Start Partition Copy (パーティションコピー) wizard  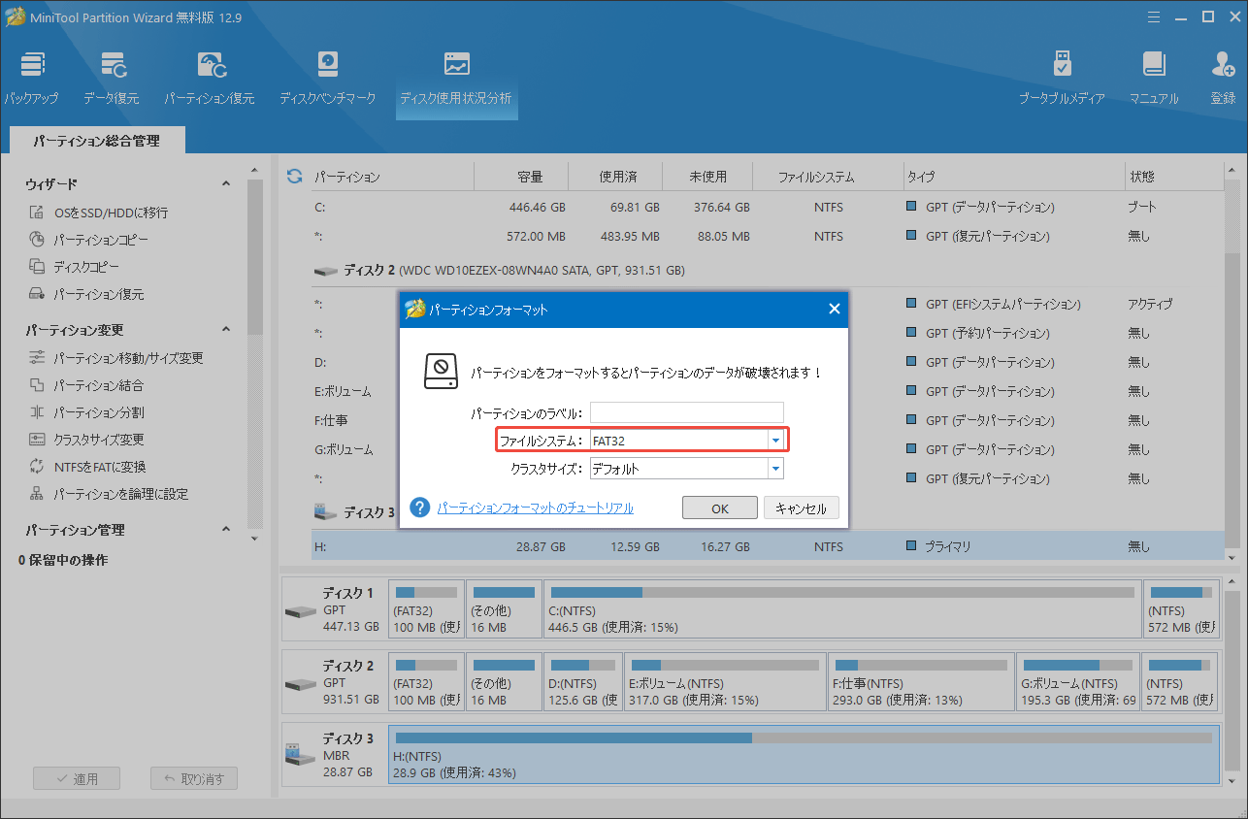[88, 240]
